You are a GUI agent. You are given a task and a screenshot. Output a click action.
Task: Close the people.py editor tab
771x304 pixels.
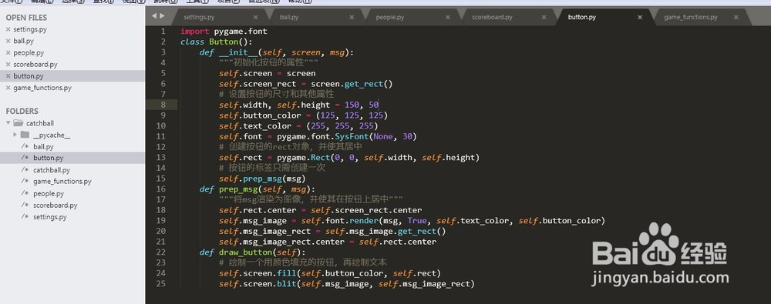click(447, 17)
